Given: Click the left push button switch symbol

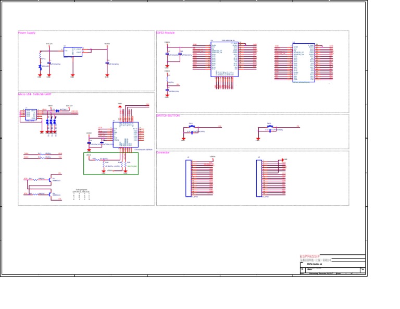Looking at the screenshot, I should click(192, 130).
